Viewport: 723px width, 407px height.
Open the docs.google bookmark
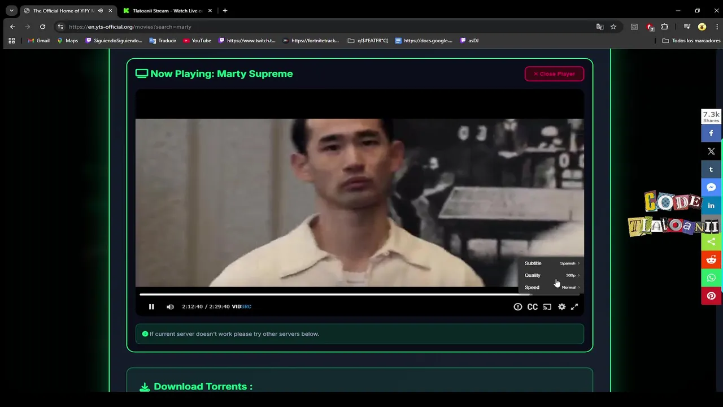(424, 41)
